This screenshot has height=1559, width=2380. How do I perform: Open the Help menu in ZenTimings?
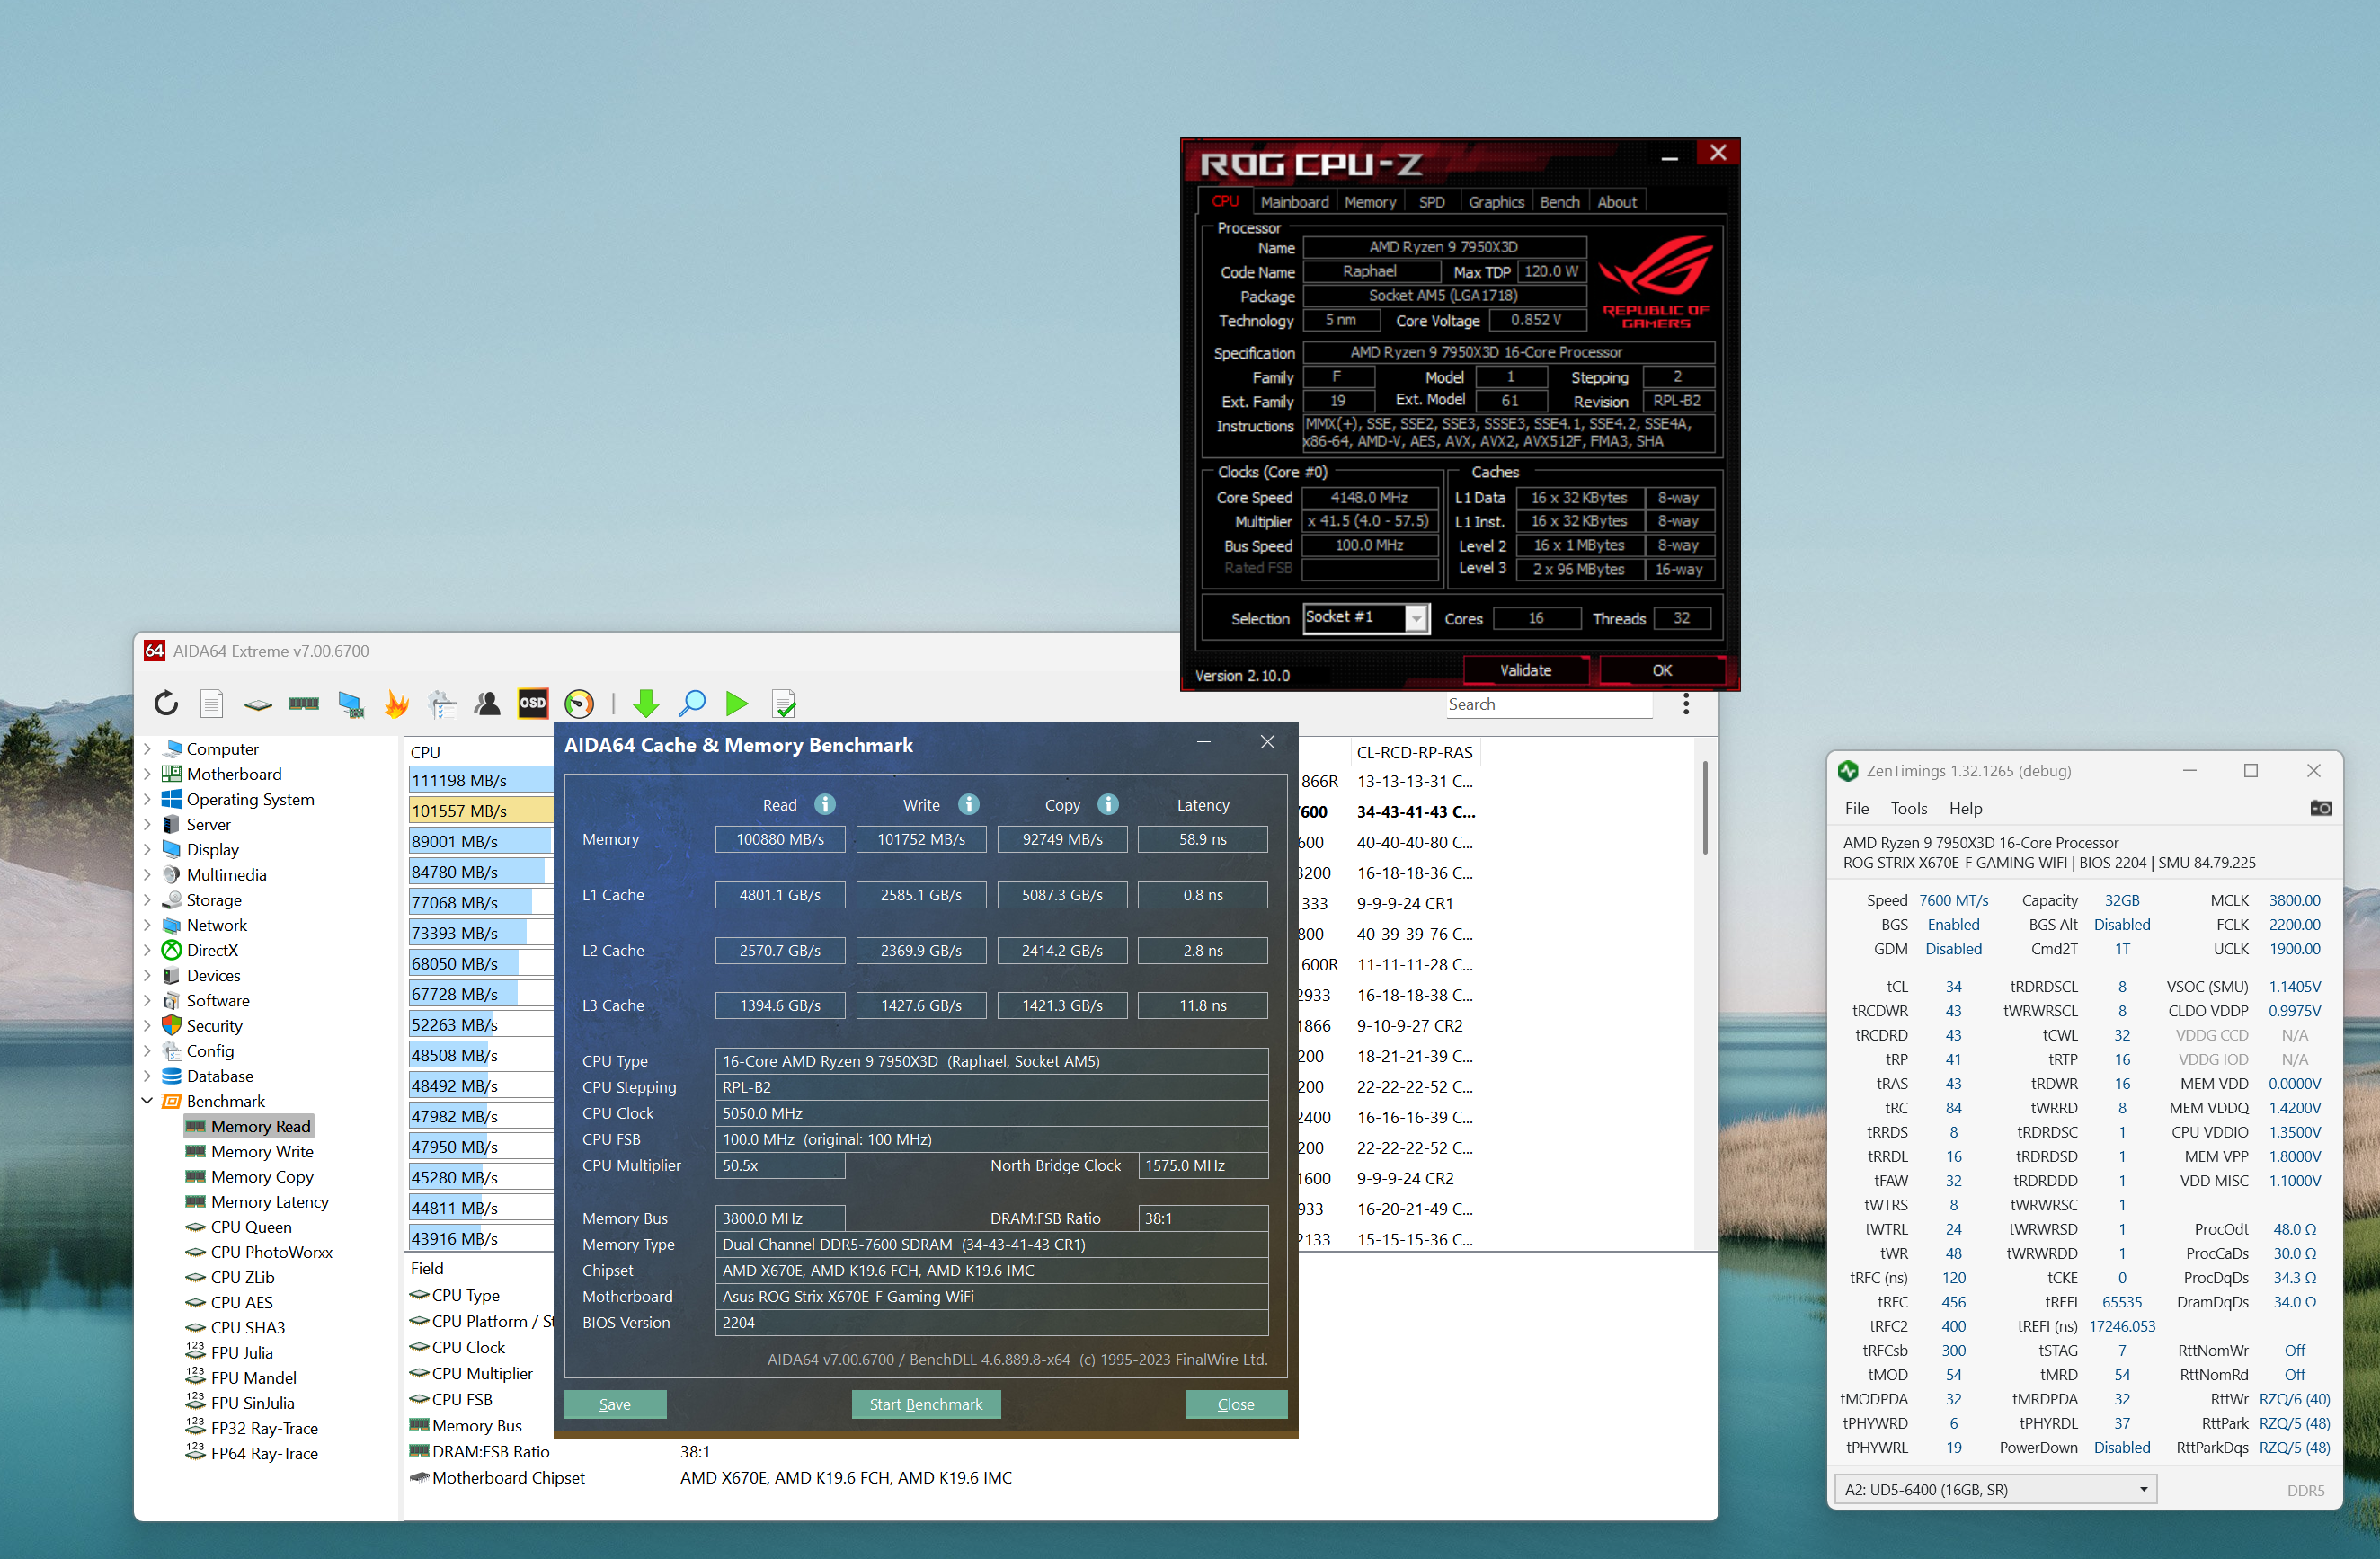coord(1965,808)
